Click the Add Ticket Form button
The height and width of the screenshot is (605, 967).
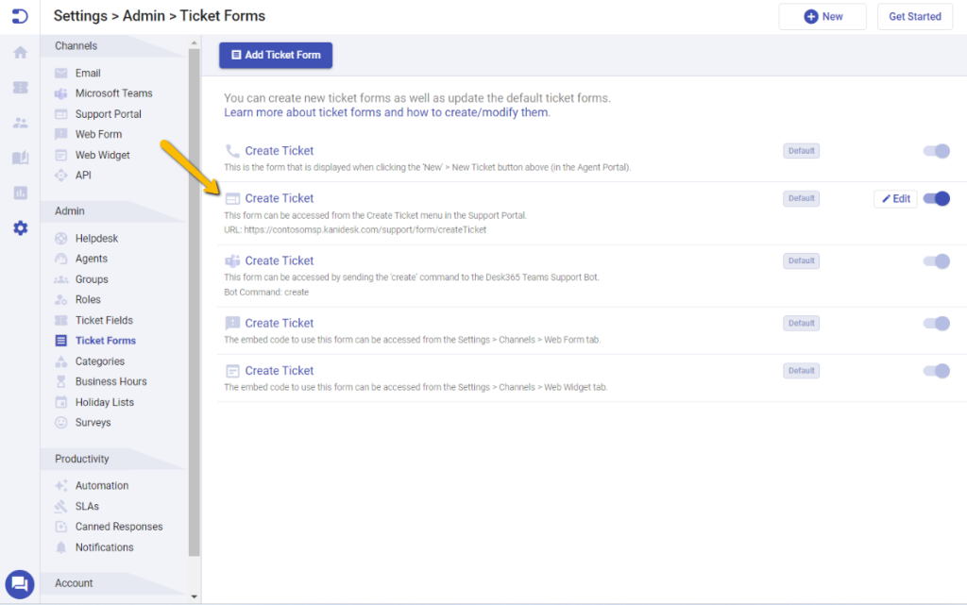(x=276, y=56)
